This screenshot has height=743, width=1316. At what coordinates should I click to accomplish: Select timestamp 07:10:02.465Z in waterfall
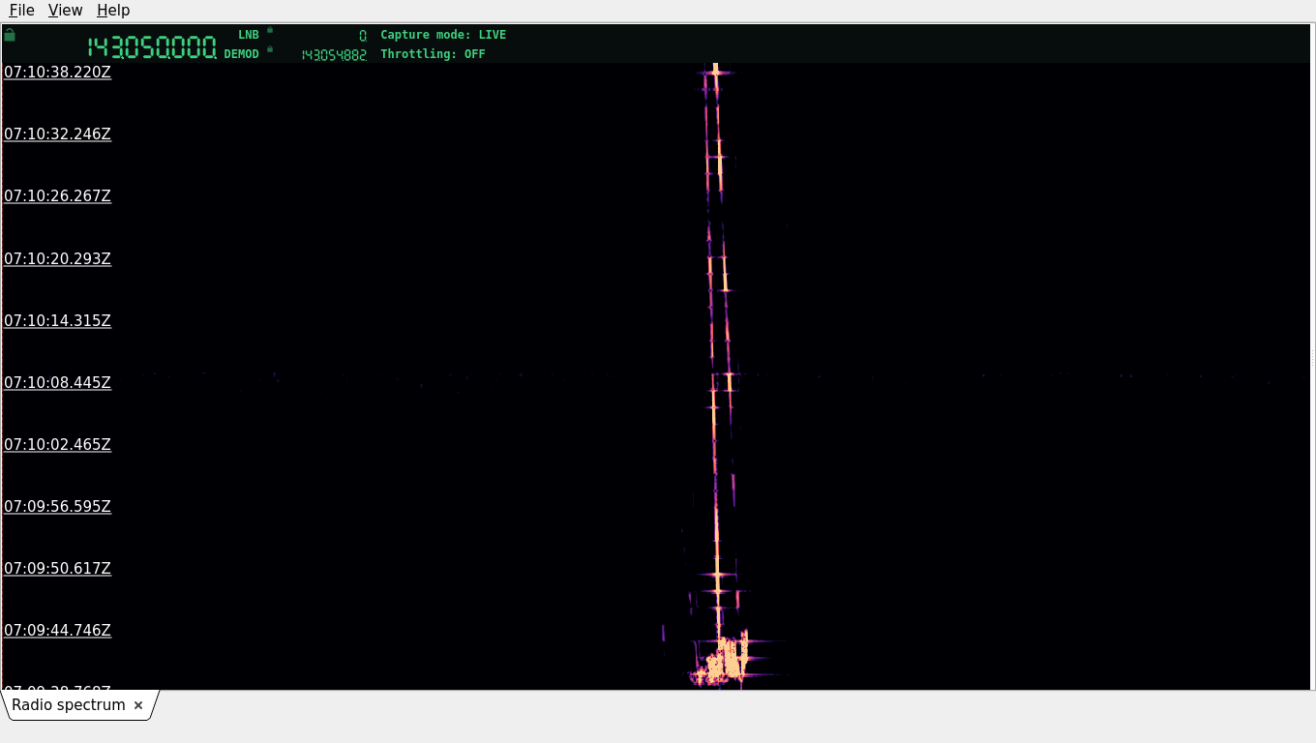coord(57,444)
